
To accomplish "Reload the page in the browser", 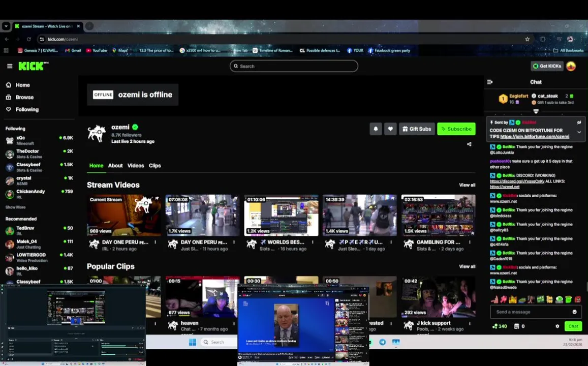I will coord(28,39).
